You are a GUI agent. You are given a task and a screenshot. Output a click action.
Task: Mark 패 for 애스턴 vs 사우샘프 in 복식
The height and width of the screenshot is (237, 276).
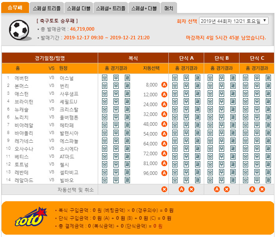click(x=128, y=94)
